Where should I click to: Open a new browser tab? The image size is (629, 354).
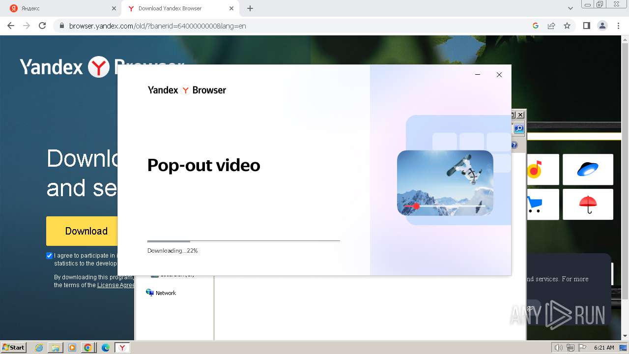coord(250,8)
